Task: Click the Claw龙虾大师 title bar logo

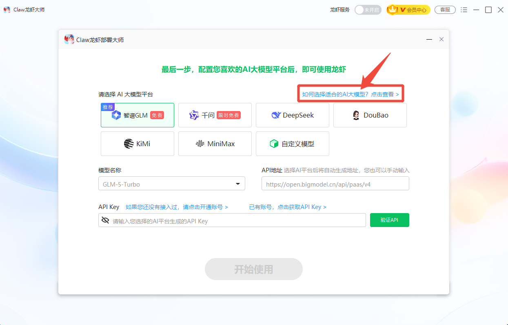Action: pyautogui.click(x=7, y=9)
